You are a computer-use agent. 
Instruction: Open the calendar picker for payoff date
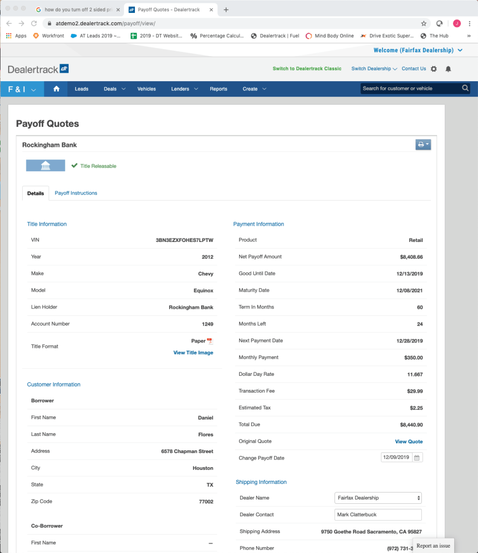[417, 457]
